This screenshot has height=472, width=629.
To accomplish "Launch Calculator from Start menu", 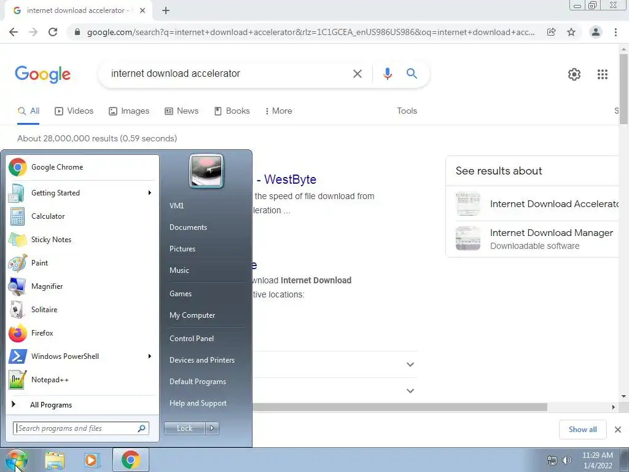I will (82, 216).
